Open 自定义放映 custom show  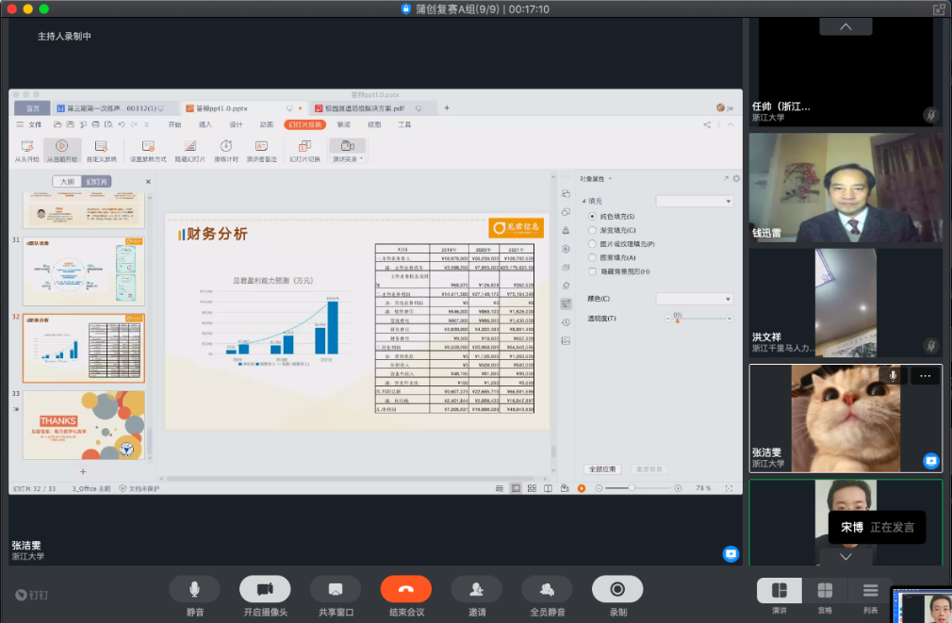(102, 151)
